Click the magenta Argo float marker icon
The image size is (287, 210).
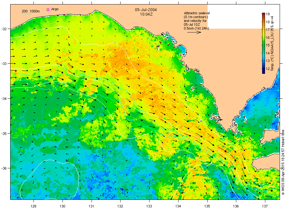point(48,10)
